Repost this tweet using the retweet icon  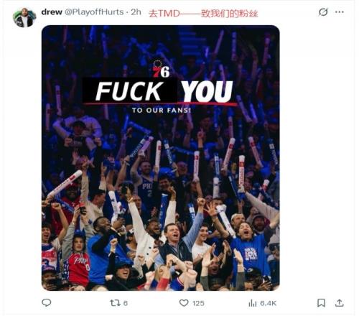(x=114, y=303)
